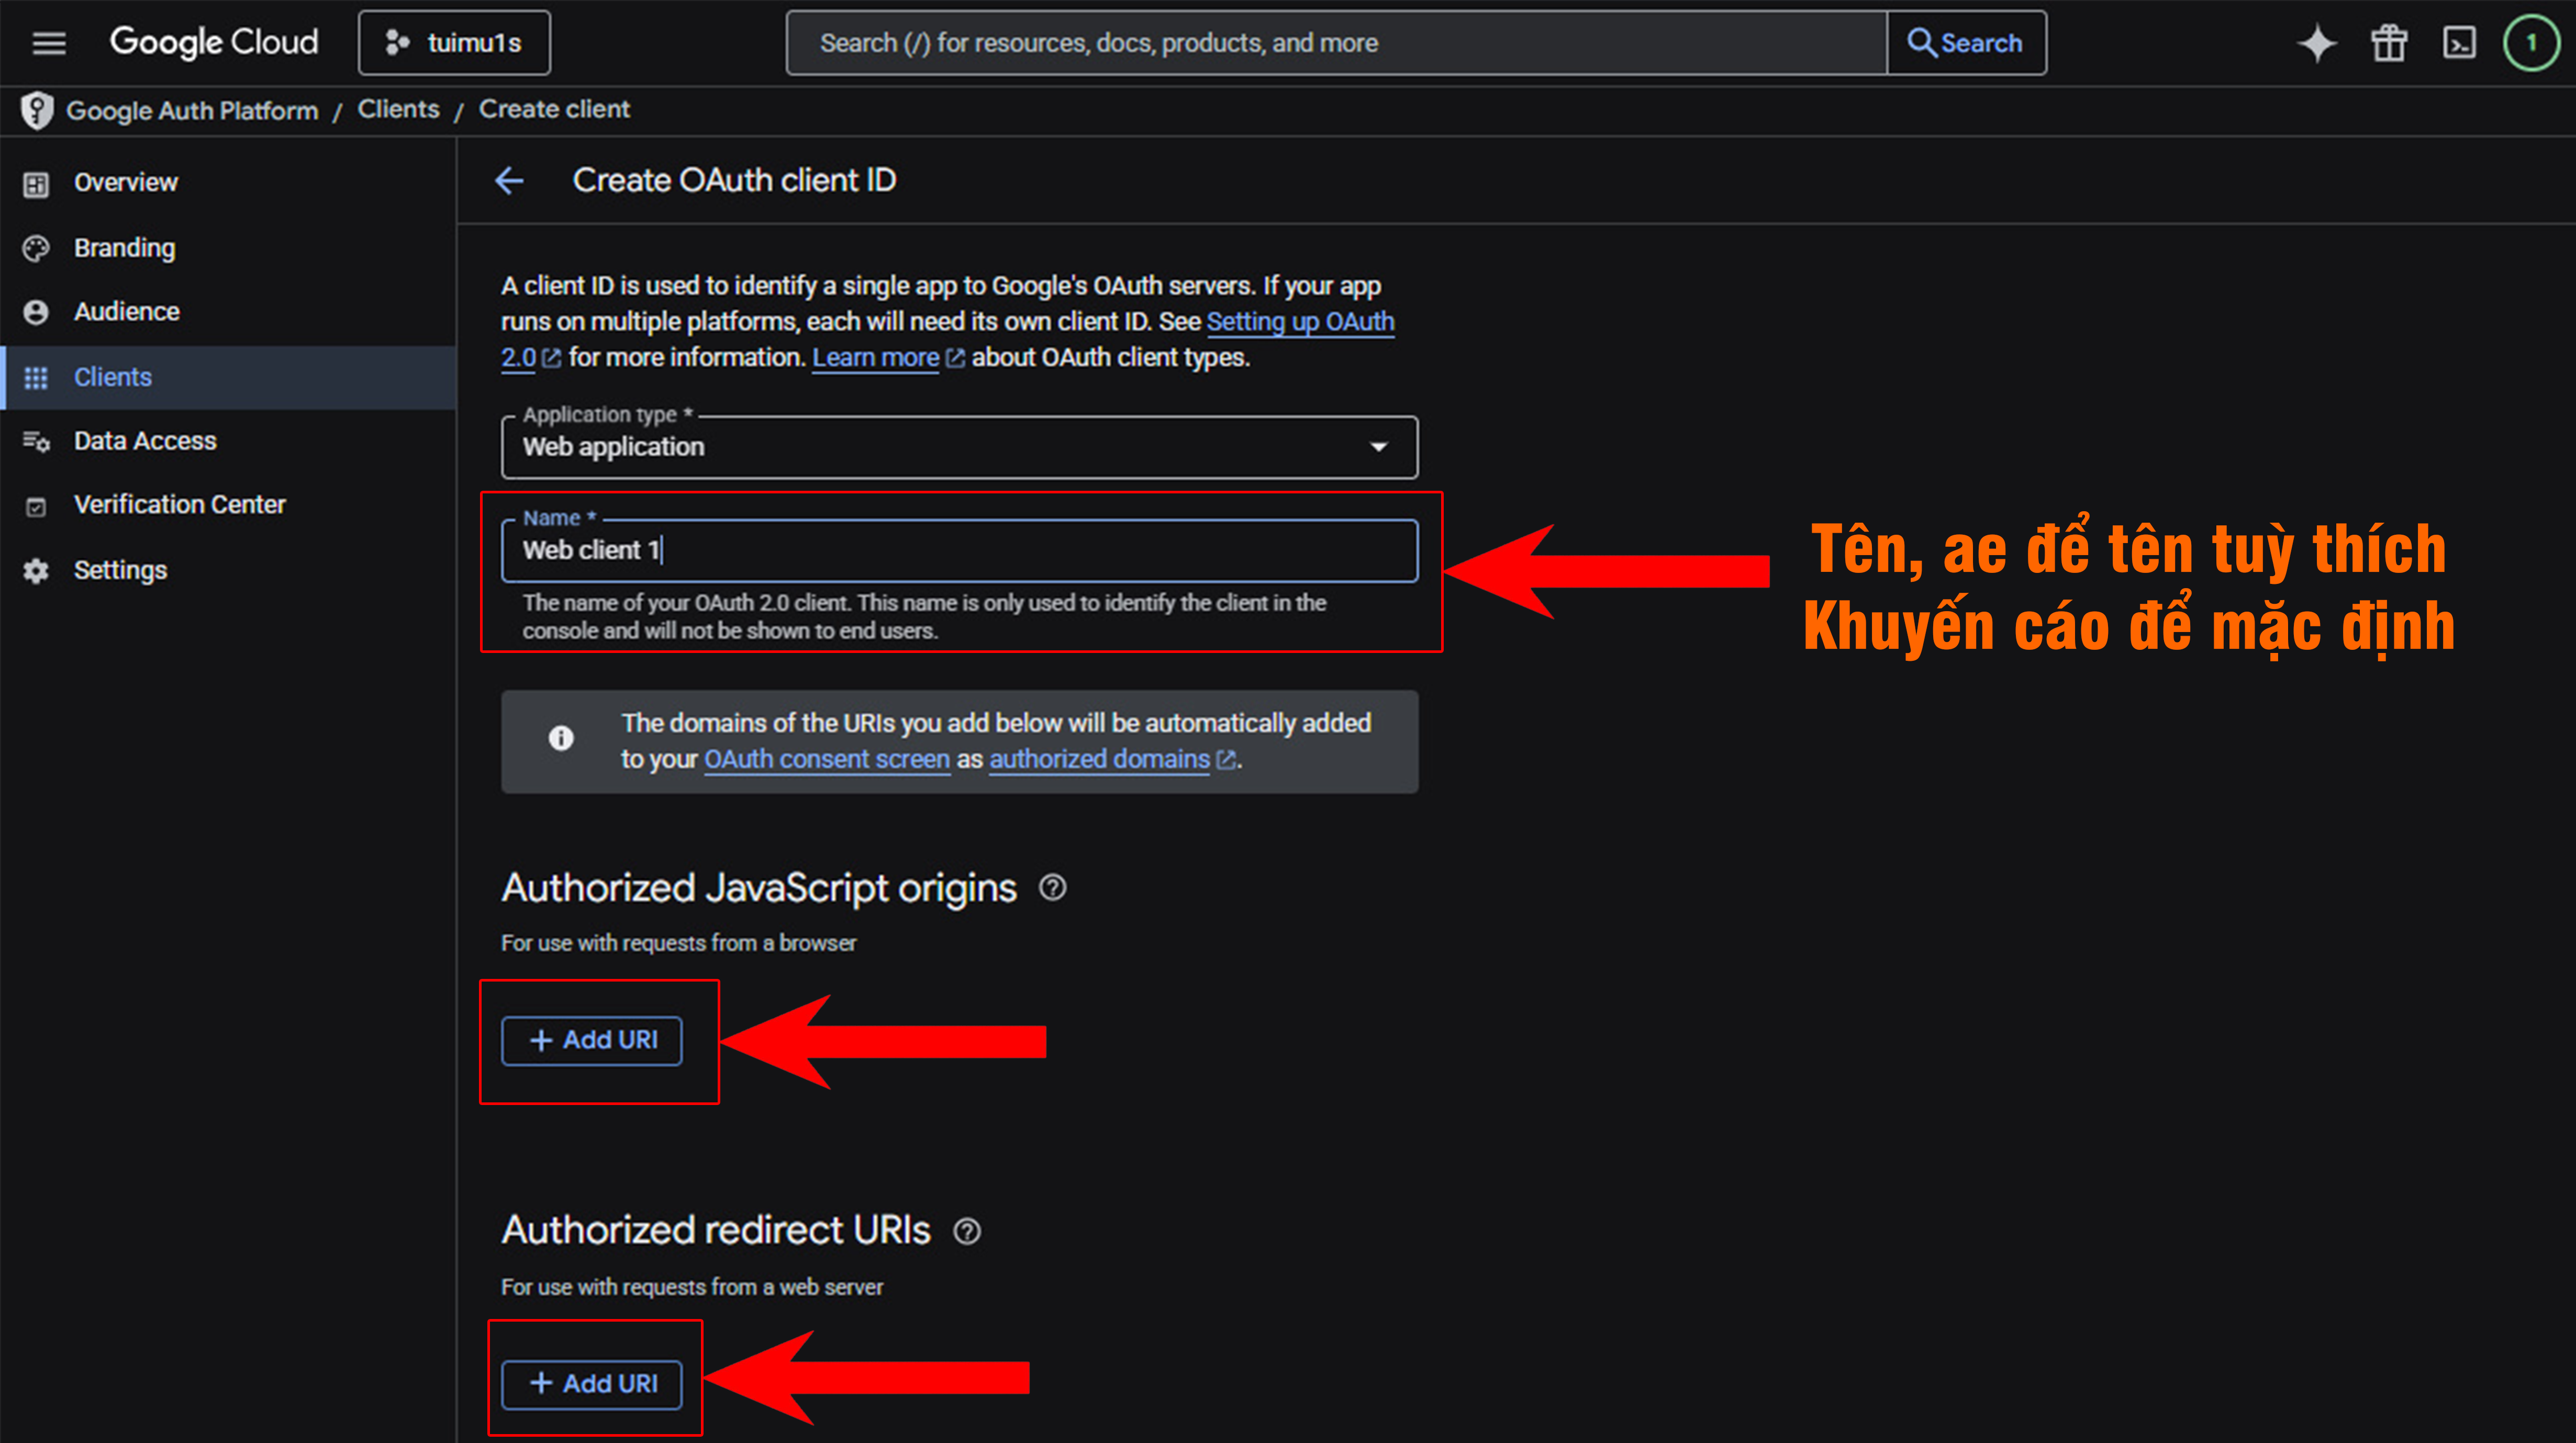Screen dimensions: 2576x1443
Task: Select Data Access in the sidebar
Action: click(145, 441)
